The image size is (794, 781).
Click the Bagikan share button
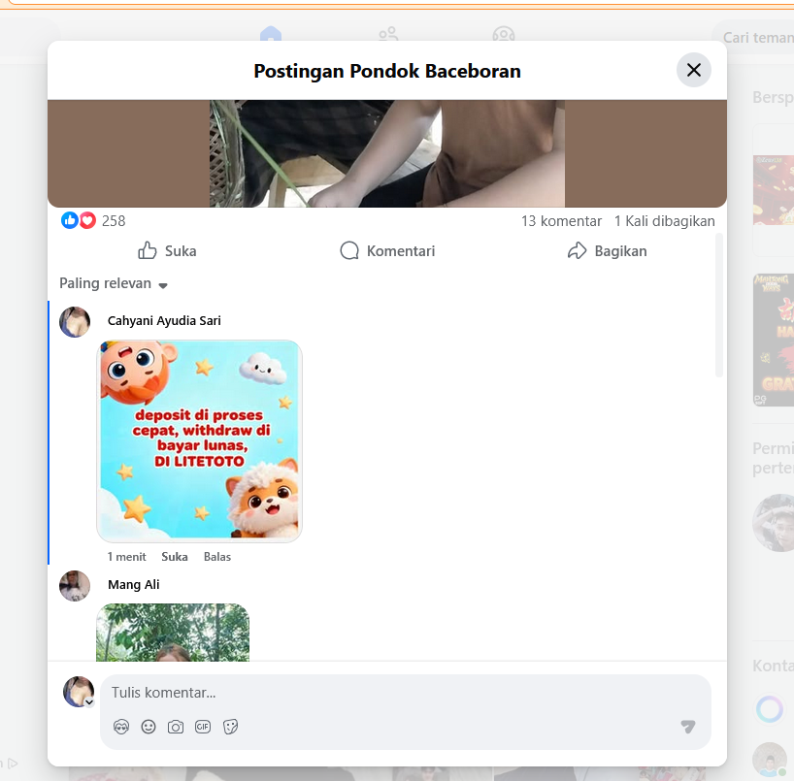607,250
